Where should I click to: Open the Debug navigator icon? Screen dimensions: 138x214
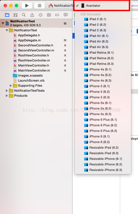[49, 15]
